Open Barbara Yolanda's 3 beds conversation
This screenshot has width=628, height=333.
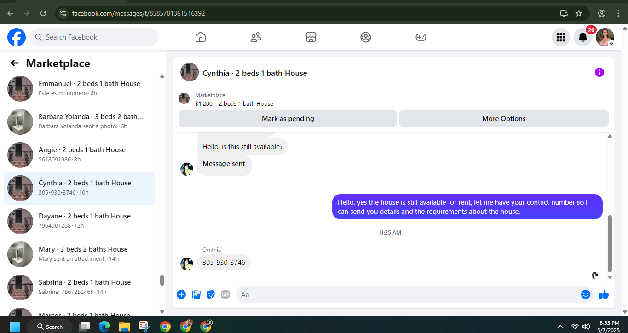pos(79,122)
